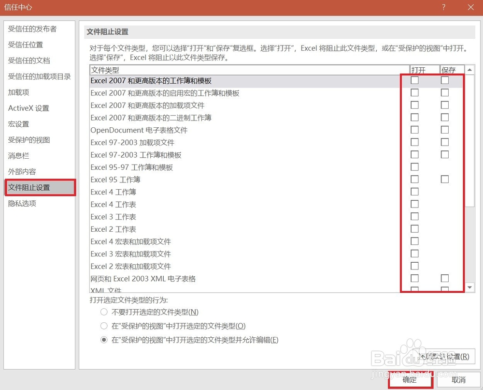Check Open for Excel 2 工作表
The height and width of the screenshot is (390, 483).
[414, 229]
